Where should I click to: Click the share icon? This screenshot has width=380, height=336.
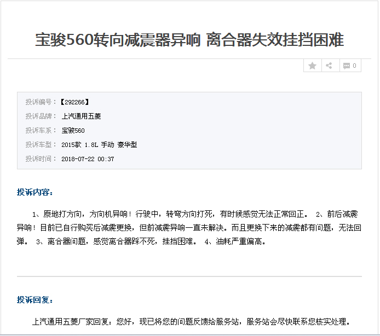click(x=329, y=66)
